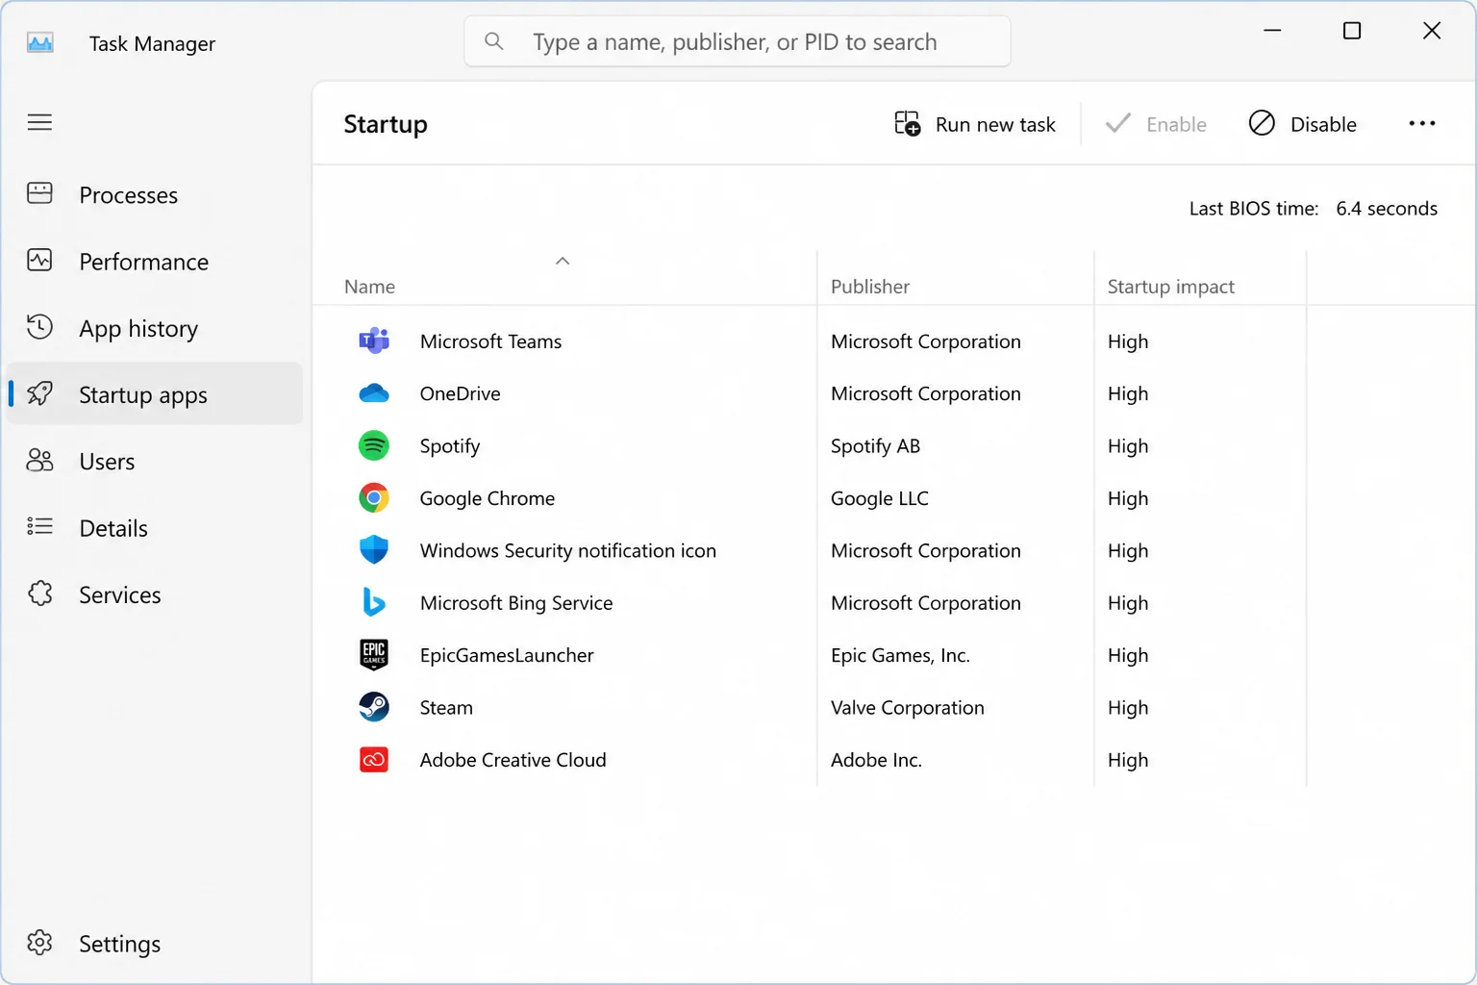1477x985 pixels.
Task: Select the Adobe Creative Cloud icon
Action: coord(374,760)
